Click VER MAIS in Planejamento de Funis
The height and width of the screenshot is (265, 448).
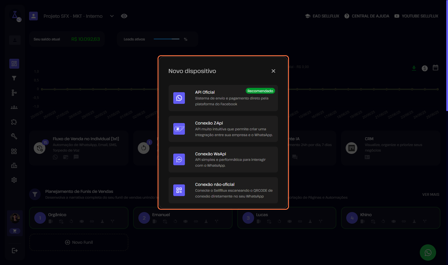[431, 194]
